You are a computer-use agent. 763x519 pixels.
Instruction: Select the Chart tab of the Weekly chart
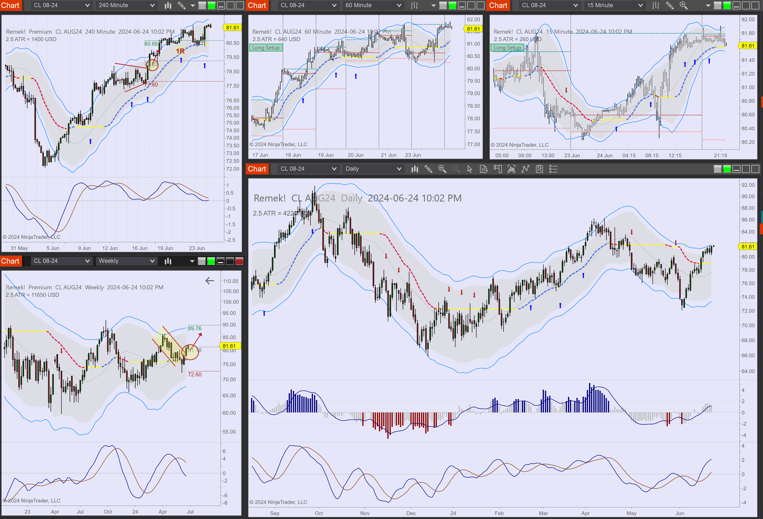tap(11, 261)
